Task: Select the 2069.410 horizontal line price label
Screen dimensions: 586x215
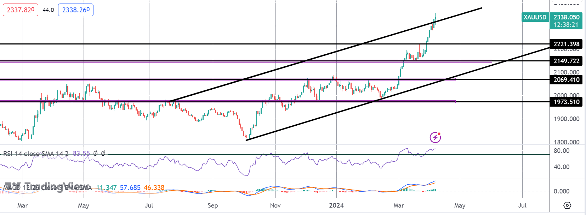Action: (566, 80)
